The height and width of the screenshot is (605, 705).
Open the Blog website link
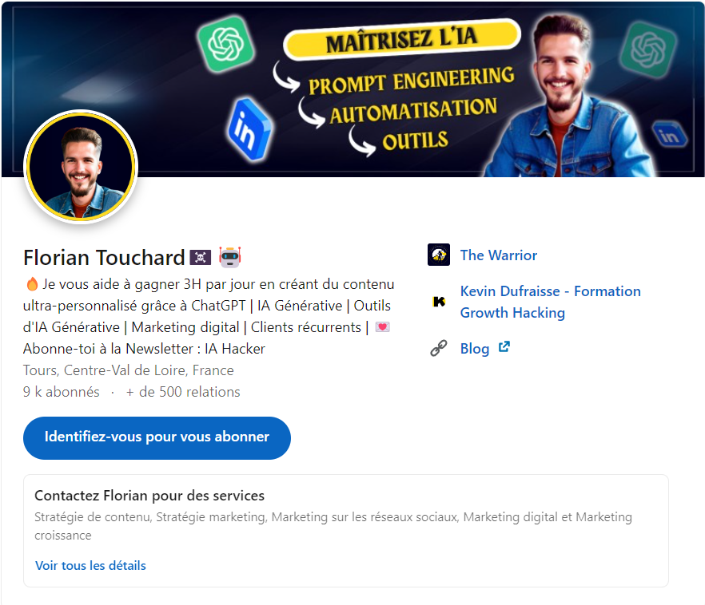[x=475, y=349]
